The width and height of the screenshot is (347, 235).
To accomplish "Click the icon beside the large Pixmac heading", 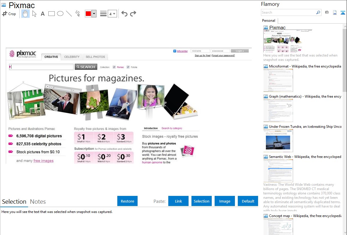I will [x=3, y=5].
